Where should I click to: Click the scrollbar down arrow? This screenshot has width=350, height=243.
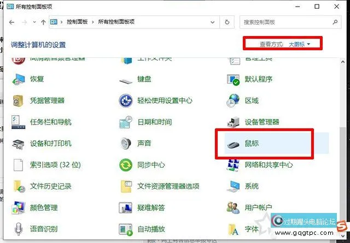[343, 235]
